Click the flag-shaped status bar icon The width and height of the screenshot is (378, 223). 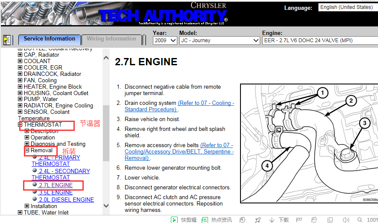[299, 220]
